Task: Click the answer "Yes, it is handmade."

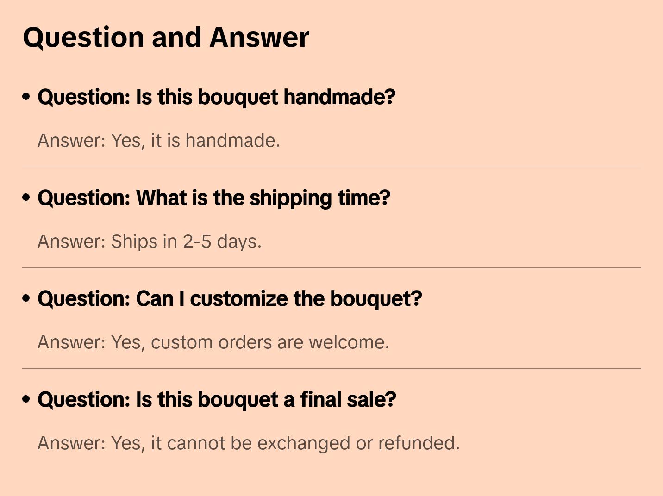Action: pos(159,141)
